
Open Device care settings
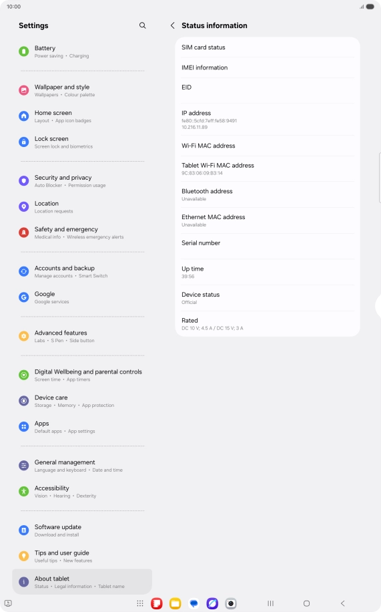[82, 400]
